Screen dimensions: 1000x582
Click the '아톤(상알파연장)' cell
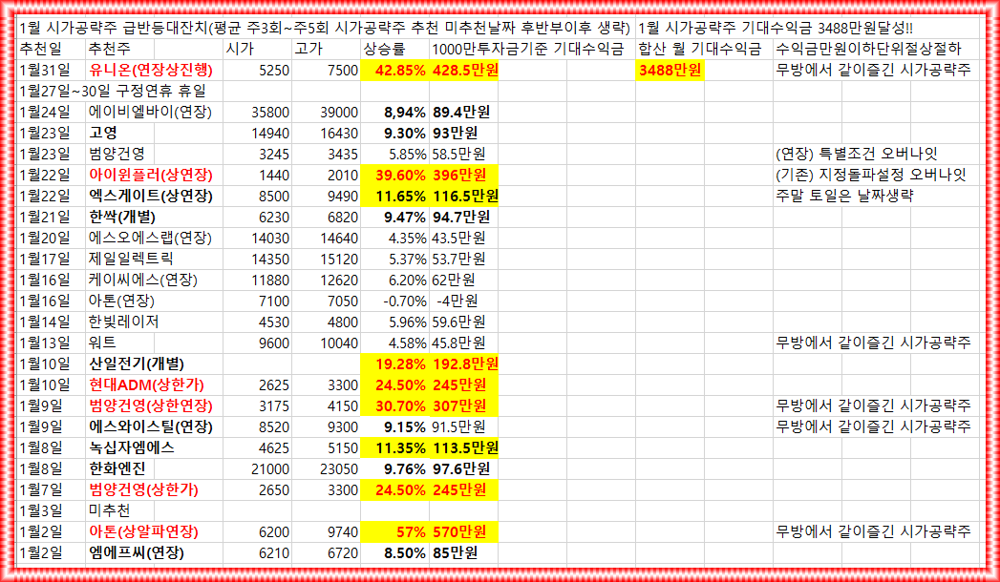tap(144, 532)
